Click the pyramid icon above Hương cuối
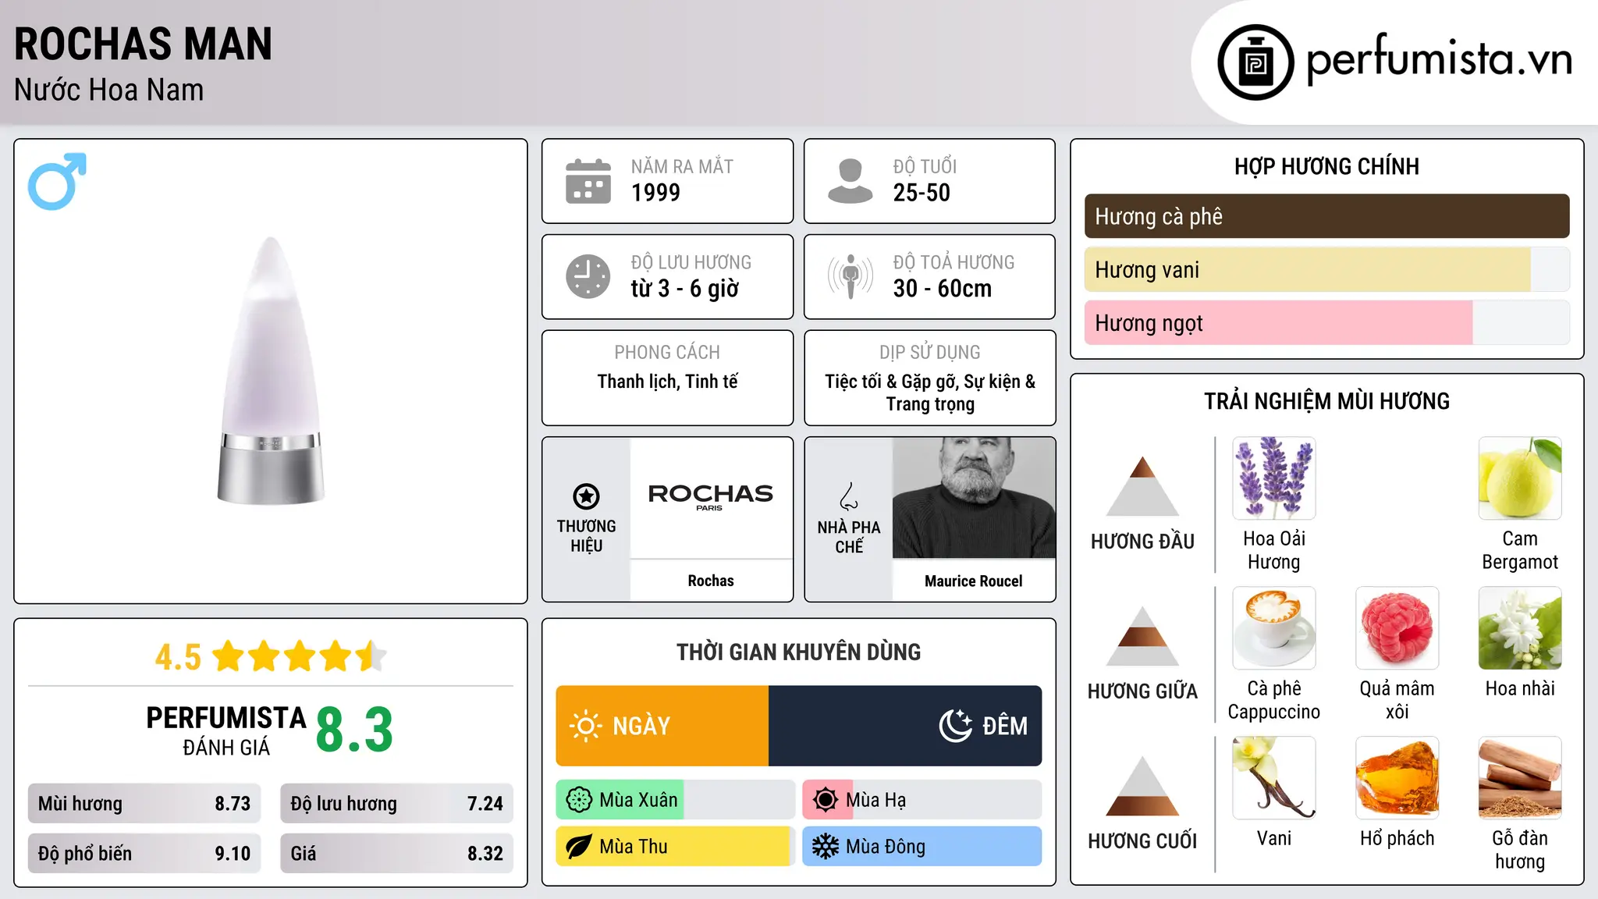Screen dimensions: 1598x899 [1142, 786]
